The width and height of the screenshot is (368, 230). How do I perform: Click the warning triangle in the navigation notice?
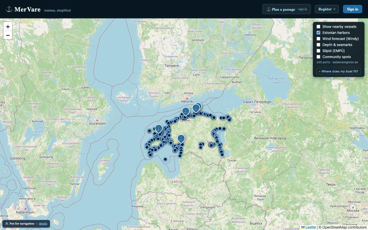pyautogui.click(x=7, y=223)
